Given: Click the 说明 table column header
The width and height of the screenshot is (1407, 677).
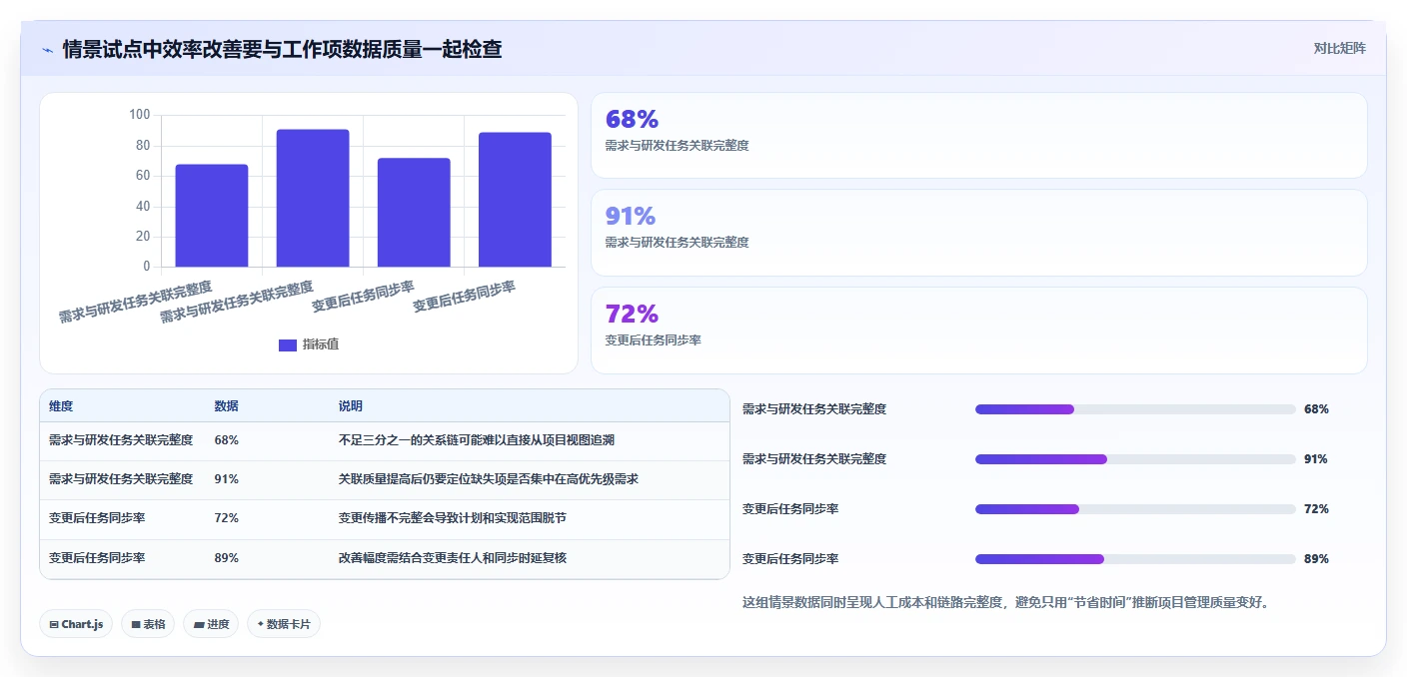Looking at the screenshot, I should 351,406.
